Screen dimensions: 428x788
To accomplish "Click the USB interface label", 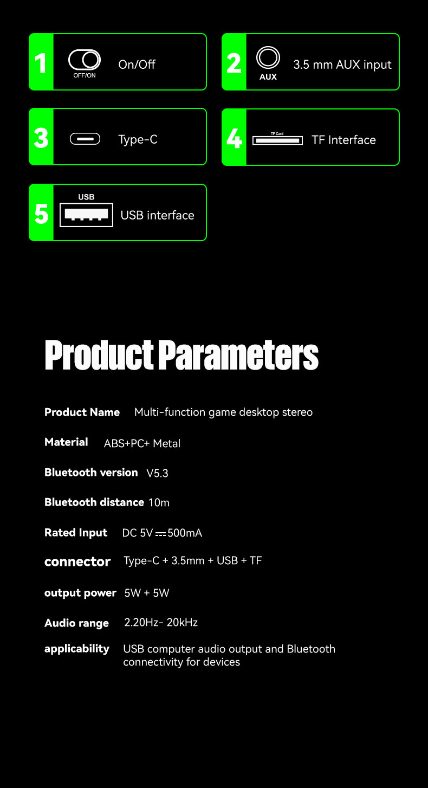I will (x=157, y=215).
